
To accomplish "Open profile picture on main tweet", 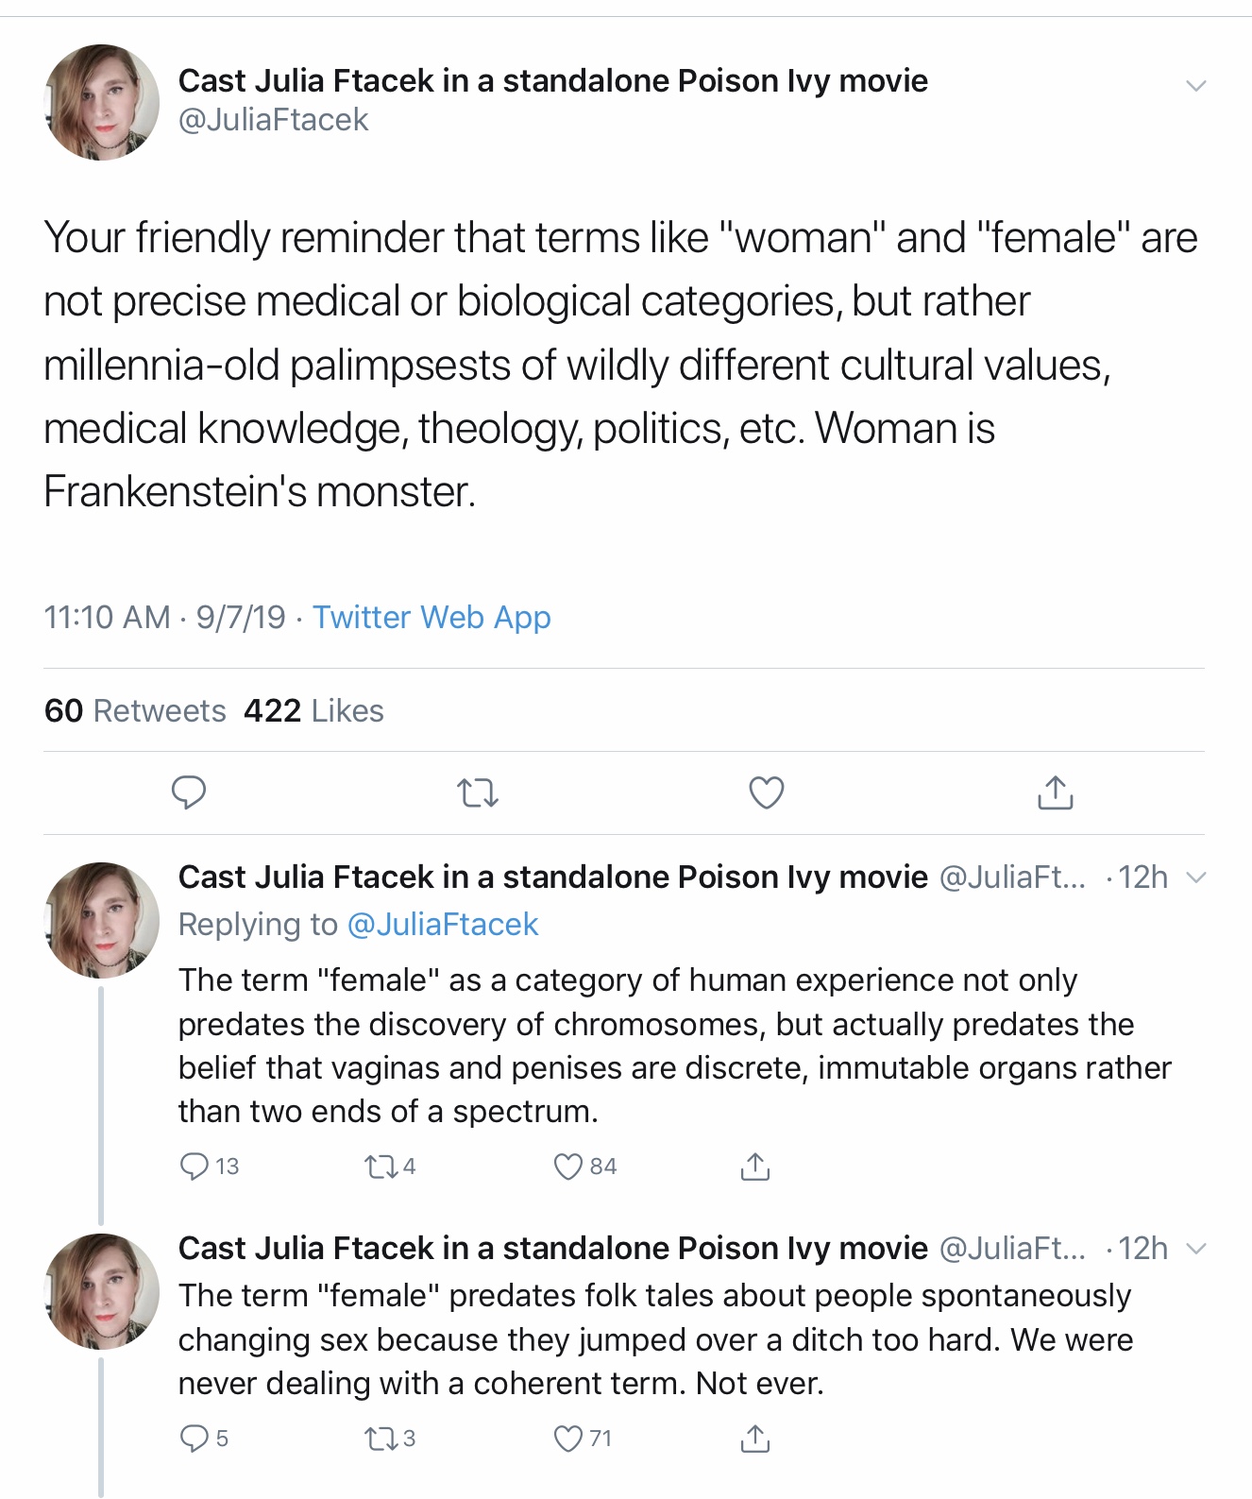I will pos(102,102).
